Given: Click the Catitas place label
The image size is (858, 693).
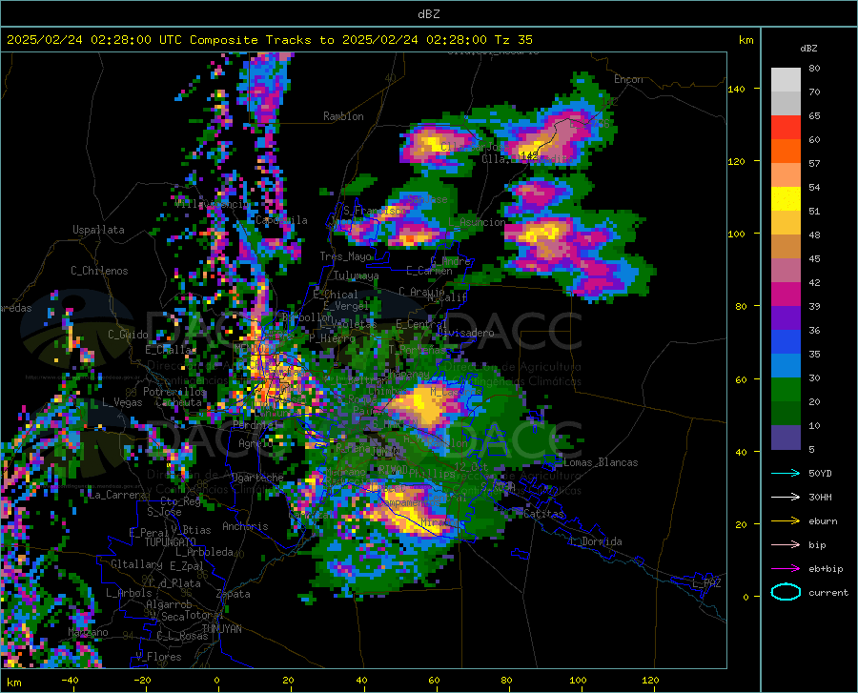Looking at the screenshot, I should 543,514.
